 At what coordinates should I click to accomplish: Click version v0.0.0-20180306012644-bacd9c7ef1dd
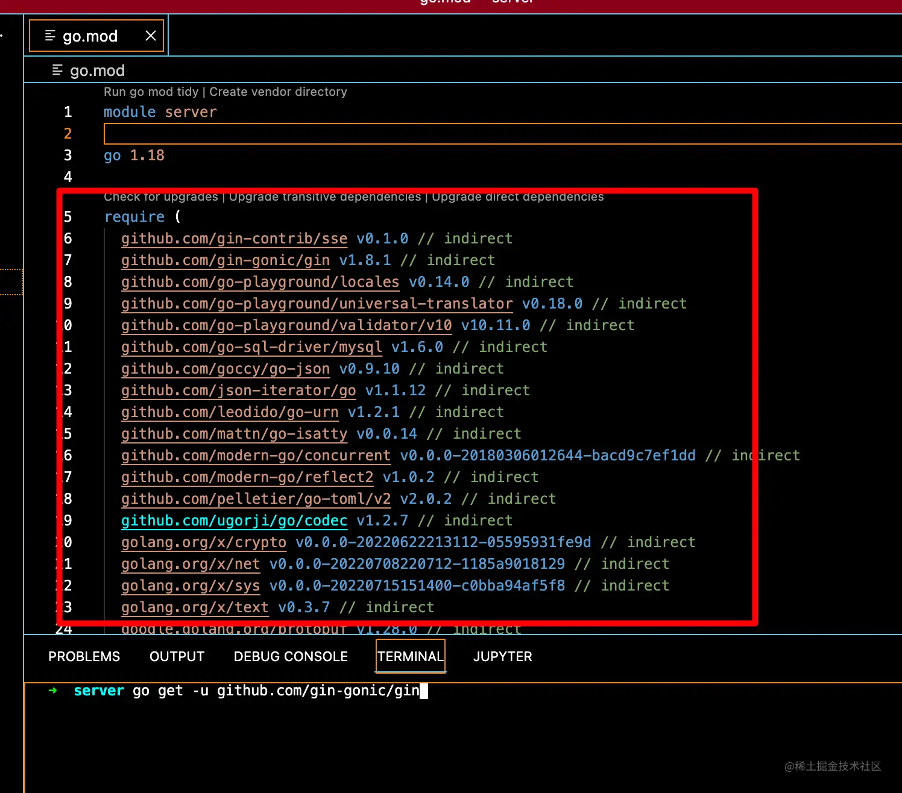coord(547,456)
